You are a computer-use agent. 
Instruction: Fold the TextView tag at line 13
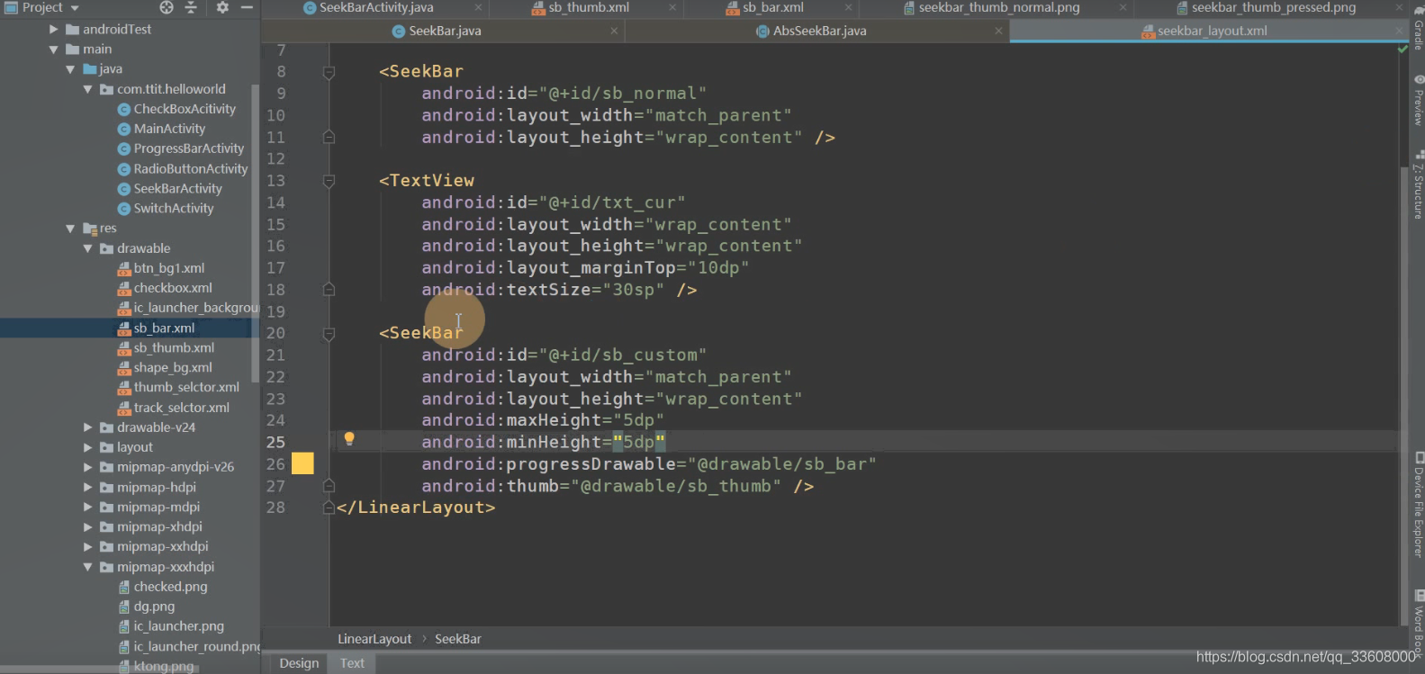click(329, 181)
